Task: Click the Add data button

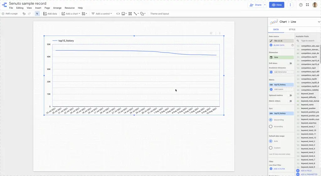Action: tap(50, 14)
